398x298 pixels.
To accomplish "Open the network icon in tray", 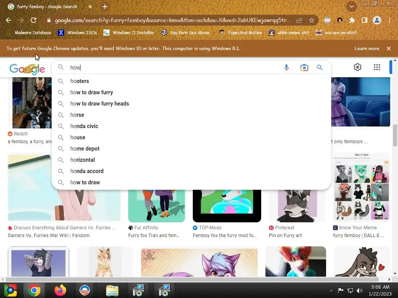I will point(350,290).
